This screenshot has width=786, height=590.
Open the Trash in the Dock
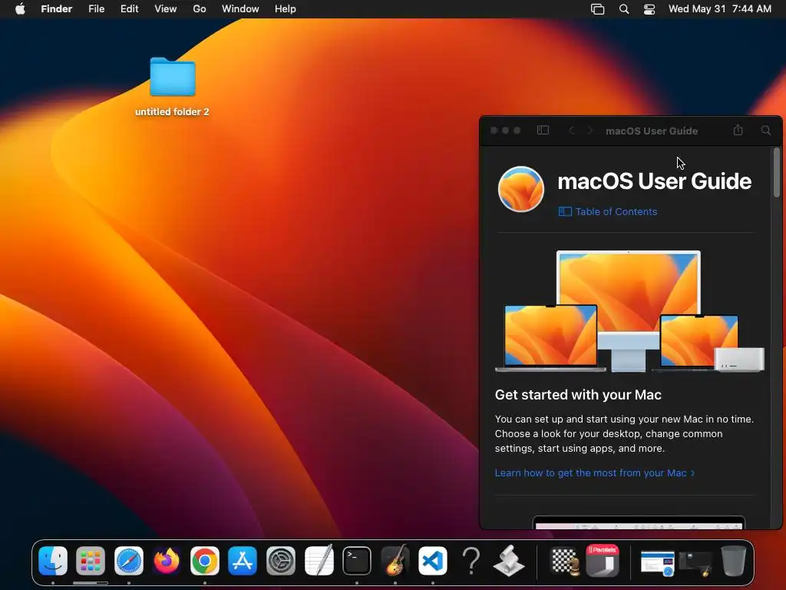(x=733, y=560)
